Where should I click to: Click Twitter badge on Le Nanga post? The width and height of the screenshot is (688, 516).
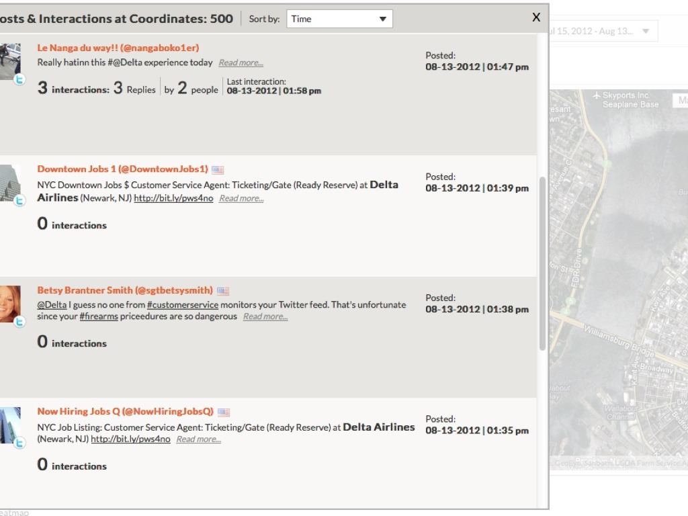[19, 79]
